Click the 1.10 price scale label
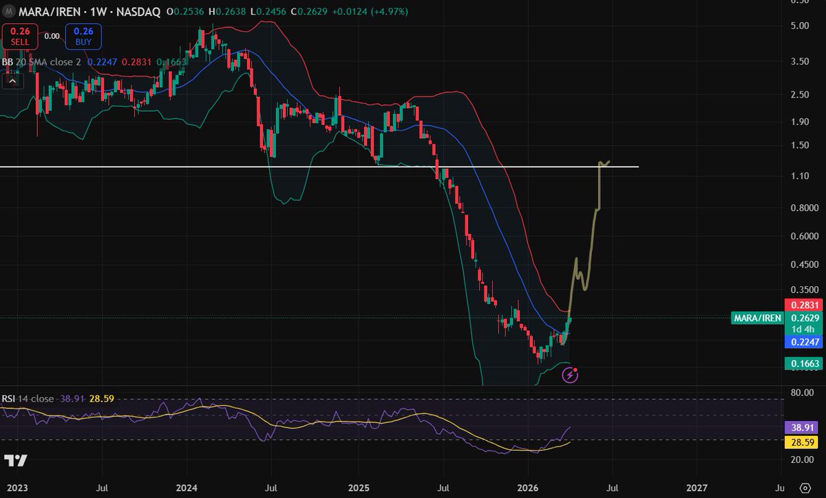The width and height of the screenshot is (826, 498). [800, 176]
